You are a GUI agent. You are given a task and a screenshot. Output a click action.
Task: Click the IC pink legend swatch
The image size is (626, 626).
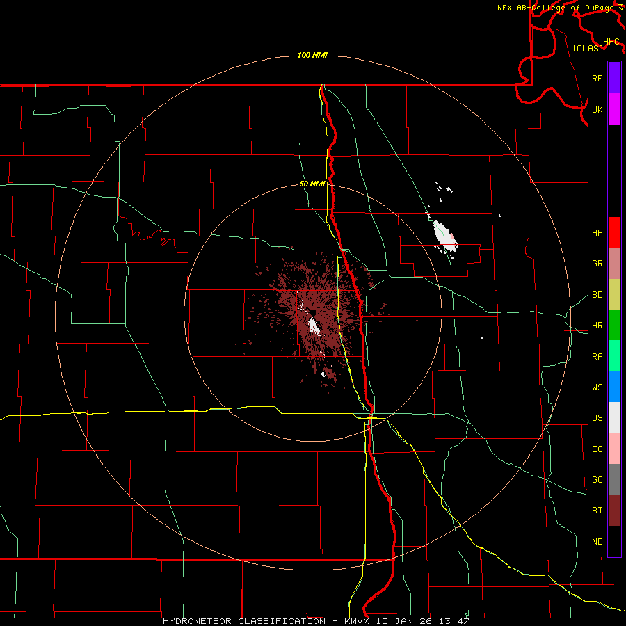pos(614,449)
